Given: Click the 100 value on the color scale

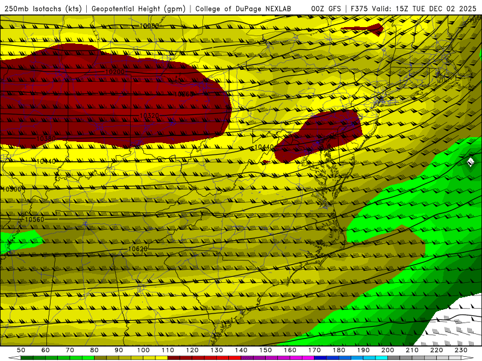Looking at the screenshot, I should 143,350.
